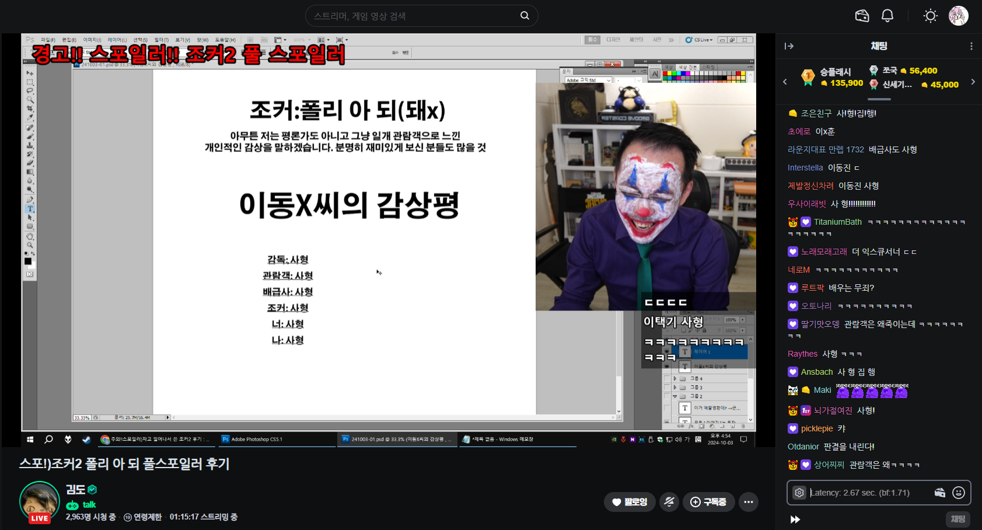Open the emoji picker in chat

[958, 493]
